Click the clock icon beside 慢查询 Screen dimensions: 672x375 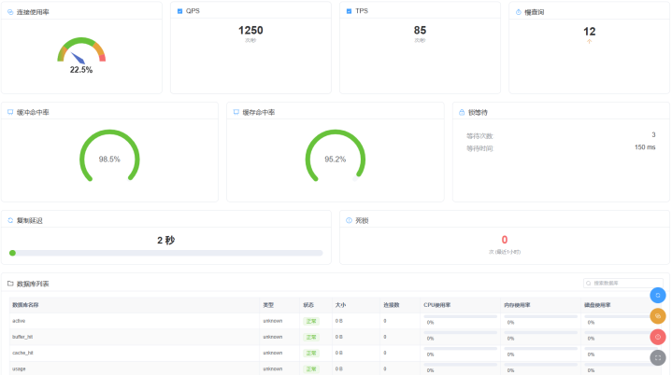(519, 11)
